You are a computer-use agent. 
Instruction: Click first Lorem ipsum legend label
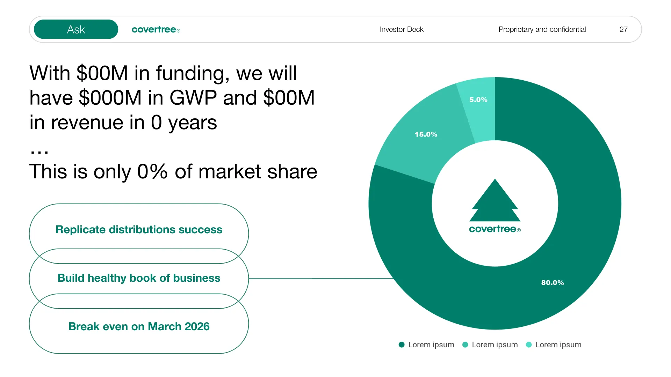pyautogui.click(x=431, y=345)
